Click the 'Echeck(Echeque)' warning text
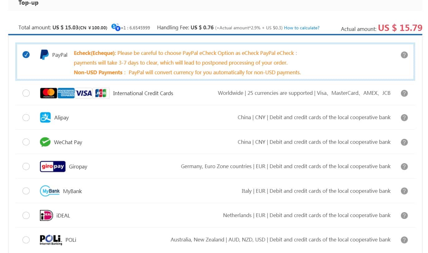 click(x=94, y=53)
